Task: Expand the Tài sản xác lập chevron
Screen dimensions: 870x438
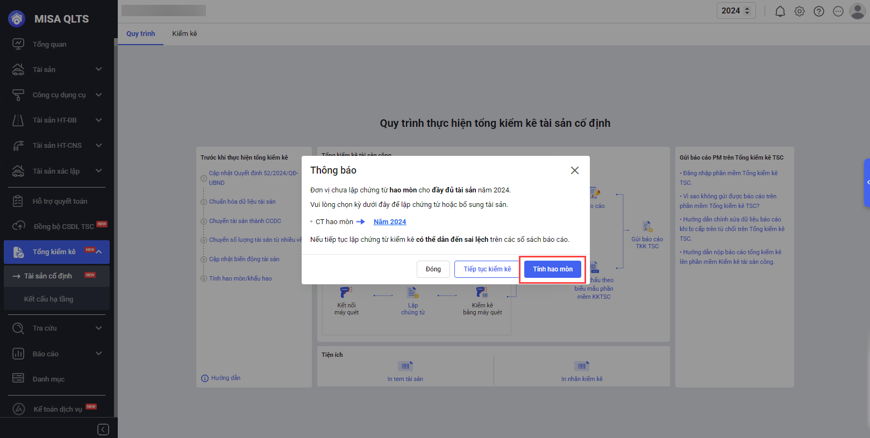Action: 98,171
